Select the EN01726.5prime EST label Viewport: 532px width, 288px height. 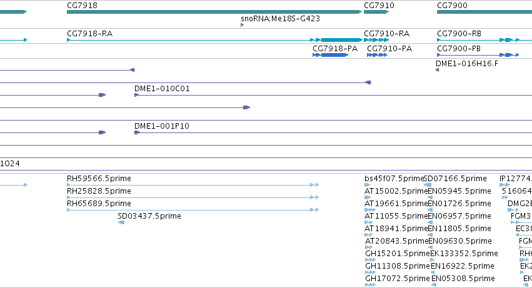(459, 204)
